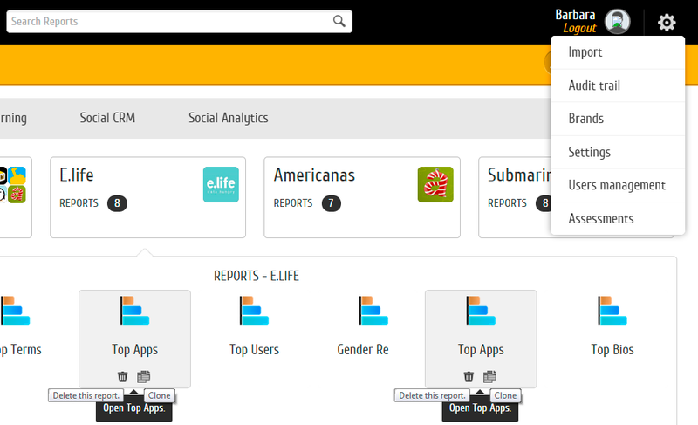Viewport: 698px width, 425px height.
Task: Switch to the Social CRM tab
Action: [x=107, y=118]
